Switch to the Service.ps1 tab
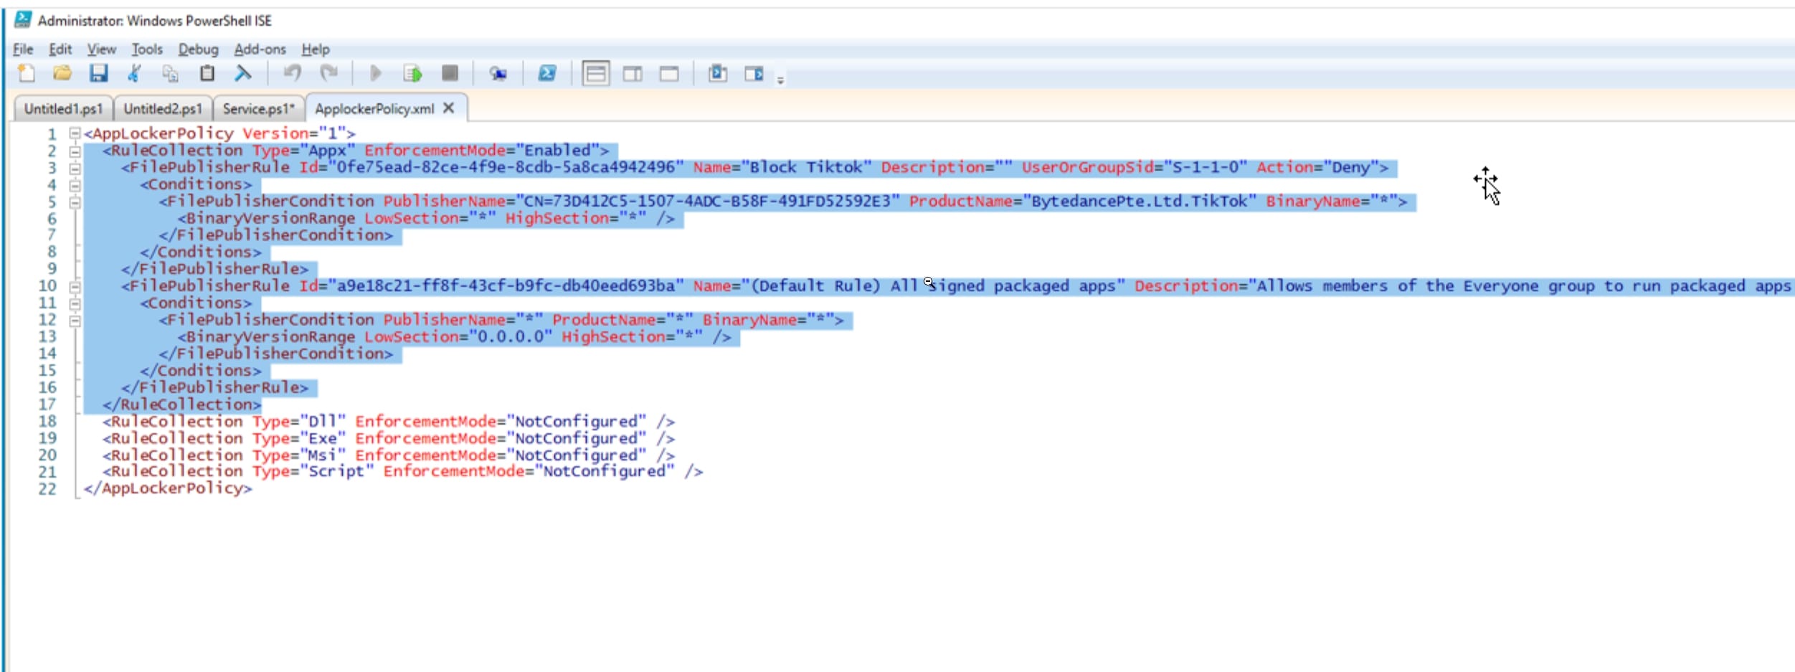1795x672 pixels. click(257, 108)
